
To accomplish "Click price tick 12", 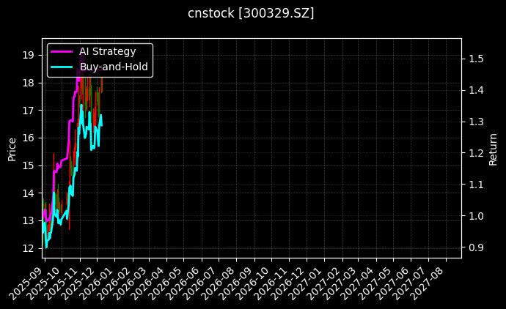I will pos(28,248).
